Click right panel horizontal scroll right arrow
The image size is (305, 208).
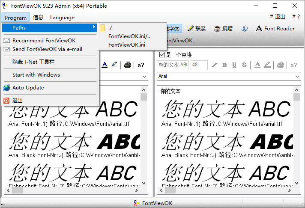[x=290, y=190]
